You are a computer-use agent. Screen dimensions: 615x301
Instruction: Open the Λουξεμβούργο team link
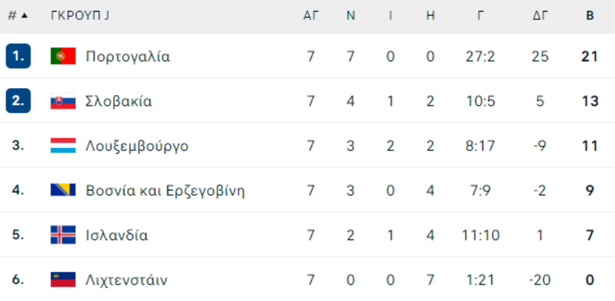tap(137, 146)
